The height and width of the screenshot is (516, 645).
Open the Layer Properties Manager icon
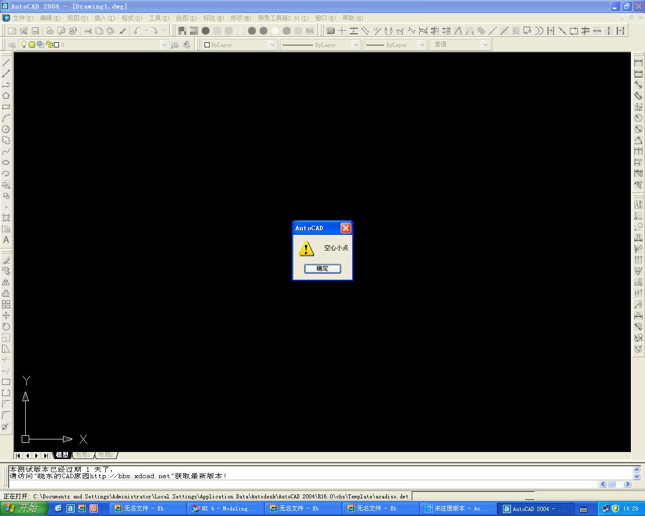tap(12, 45)
